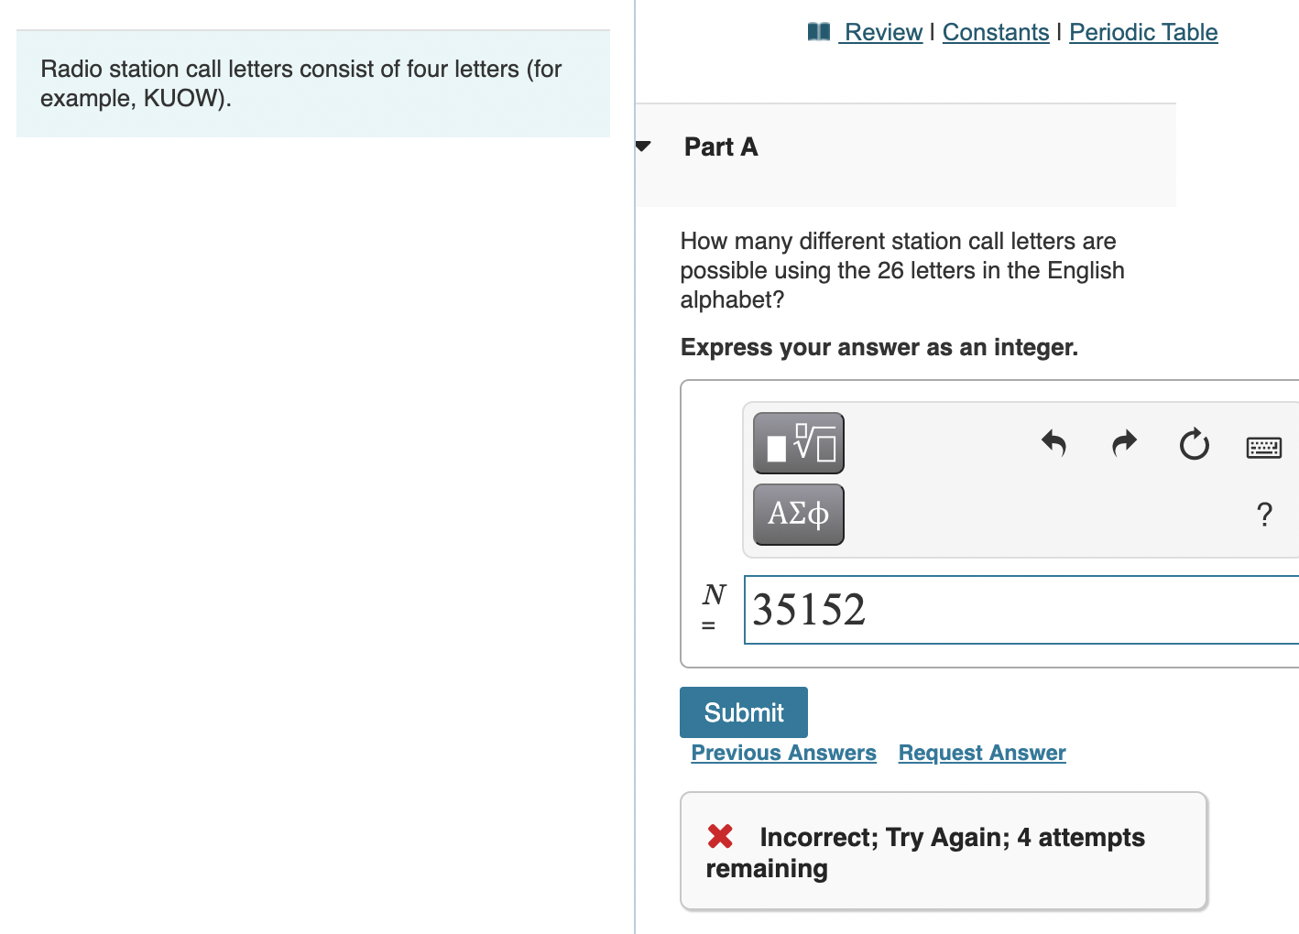Click the red X incorrect indicator
This screenshot has height=934, width=1299.
tap(720, 836)
